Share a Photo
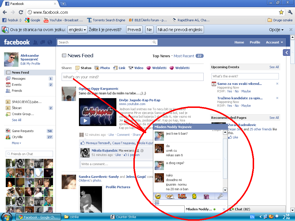295x221 pixels. [102, 68]
